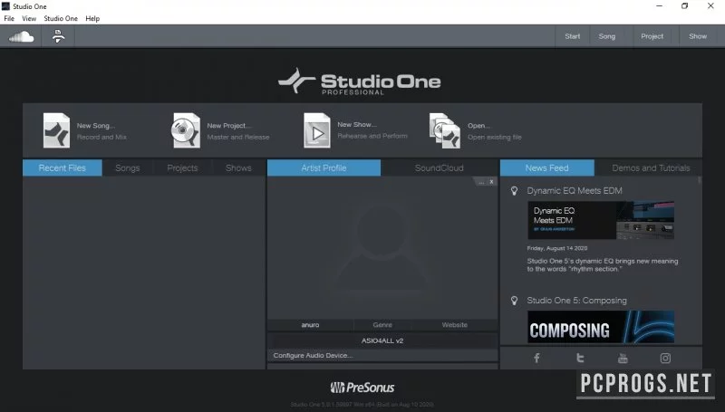Open the artist profile ellipsis options
Viewport: 725px width, 412px height.
coord(481,182)
